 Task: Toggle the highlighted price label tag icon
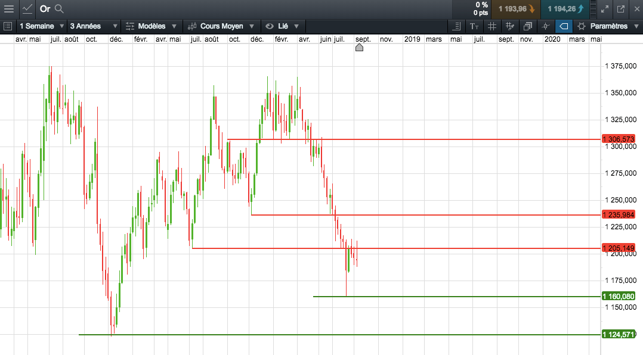click(x=564, y=26)
